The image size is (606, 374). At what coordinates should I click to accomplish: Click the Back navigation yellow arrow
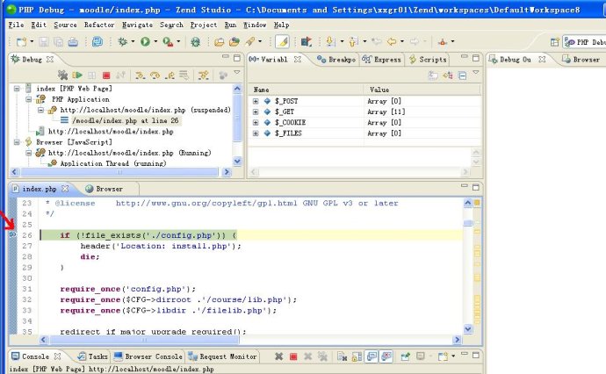pos(392,41)
